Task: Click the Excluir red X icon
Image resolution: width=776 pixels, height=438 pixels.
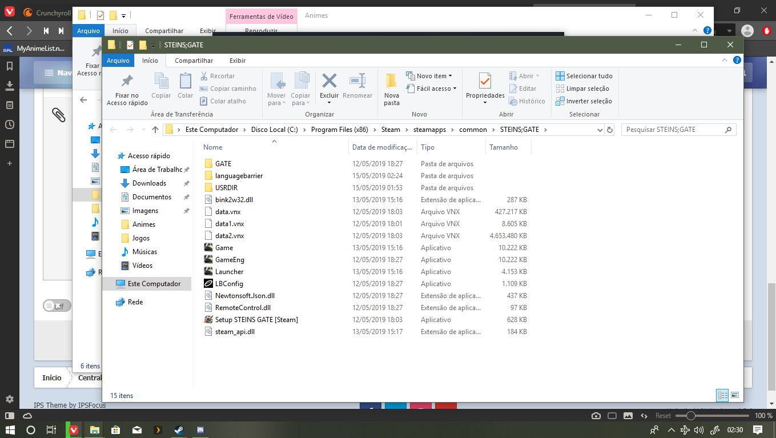Action: pos(329,80)
